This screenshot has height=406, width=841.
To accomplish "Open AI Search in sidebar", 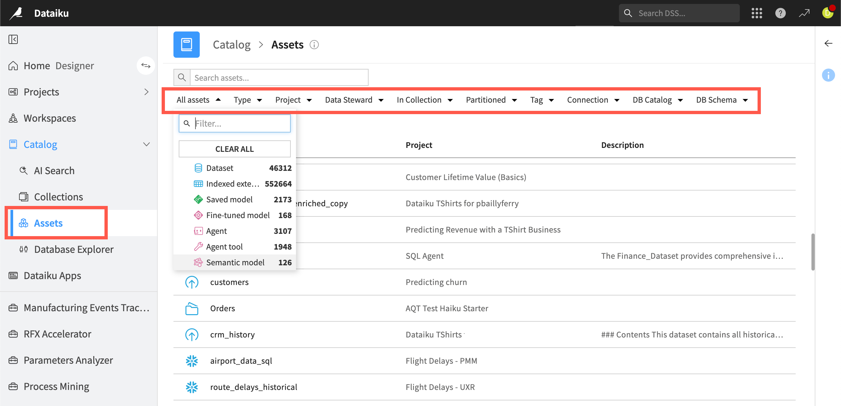I will click(54, 171).
